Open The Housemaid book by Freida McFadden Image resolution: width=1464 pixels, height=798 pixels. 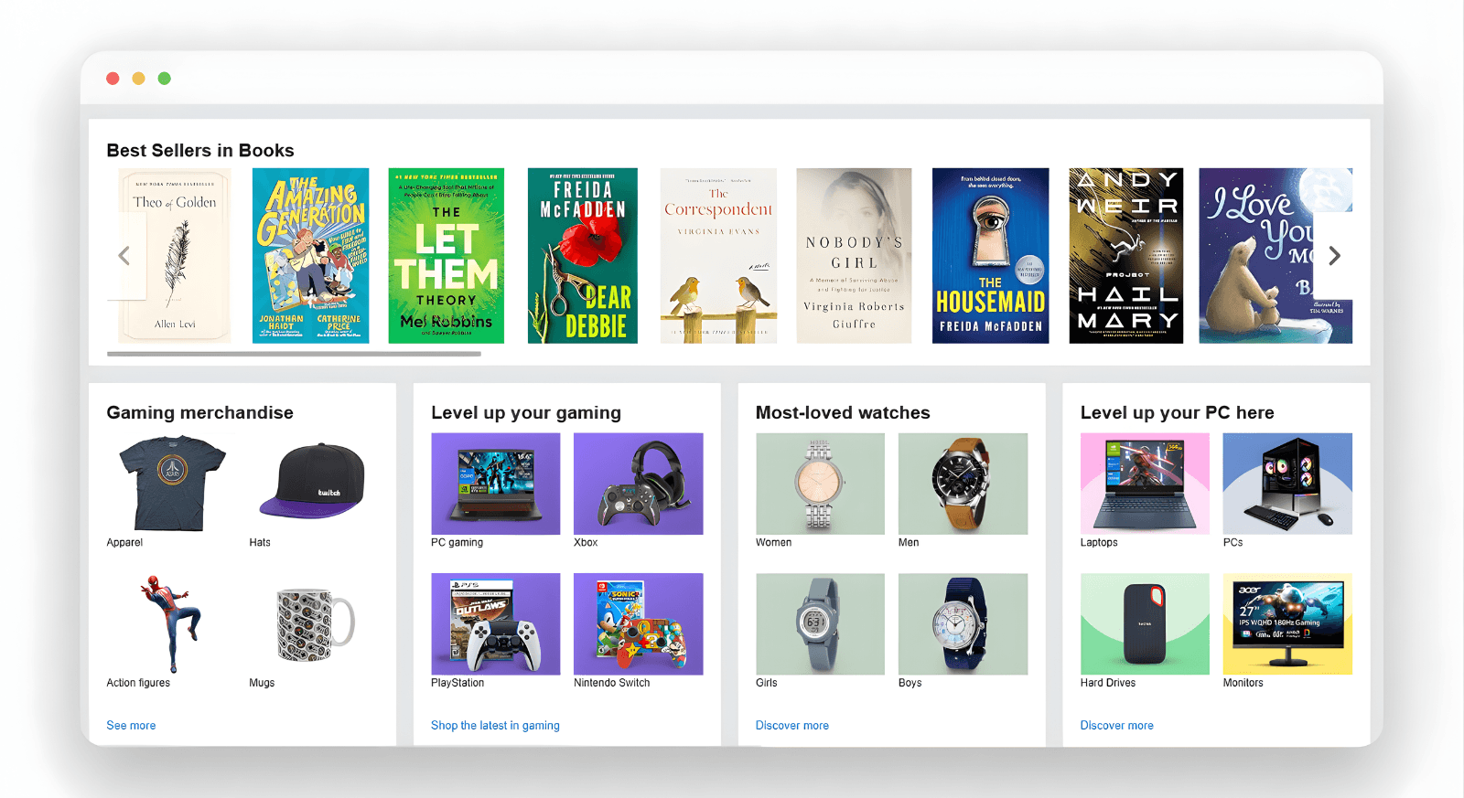coord(990,256)
